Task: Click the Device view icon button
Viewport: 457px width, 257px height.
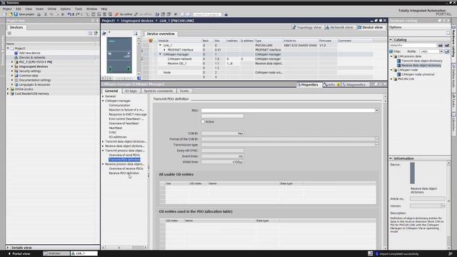Action: point(360,27)
